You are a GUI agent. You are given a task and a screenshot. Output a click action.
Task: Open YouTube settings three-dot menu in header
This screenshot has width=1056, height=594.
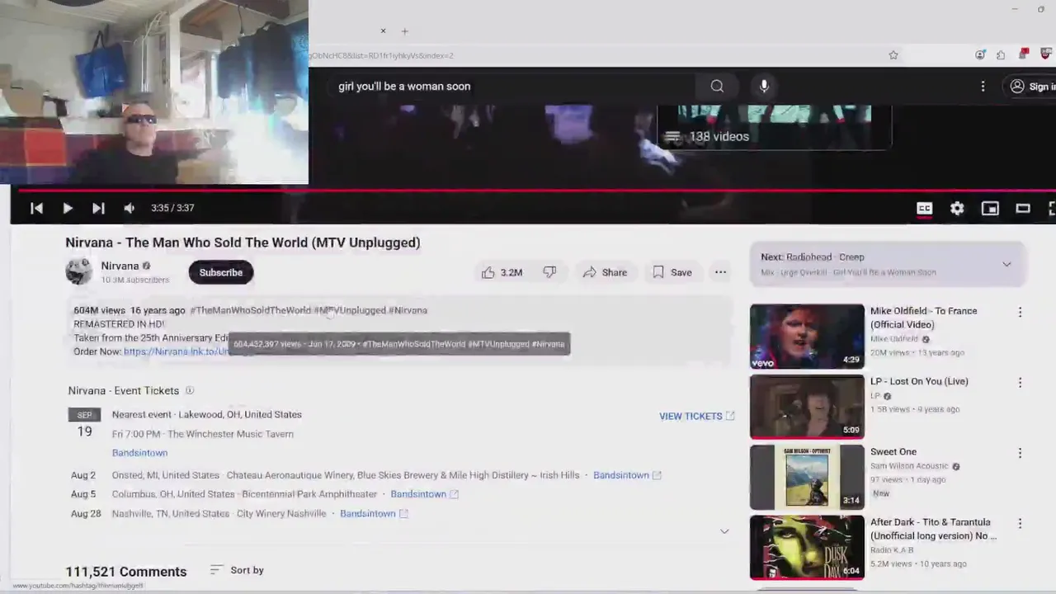click(983, 86)
